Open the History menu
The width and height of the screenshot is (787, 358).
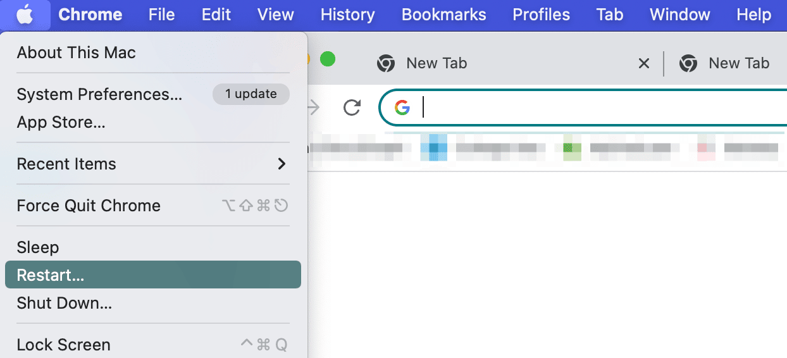click(347, 15)
